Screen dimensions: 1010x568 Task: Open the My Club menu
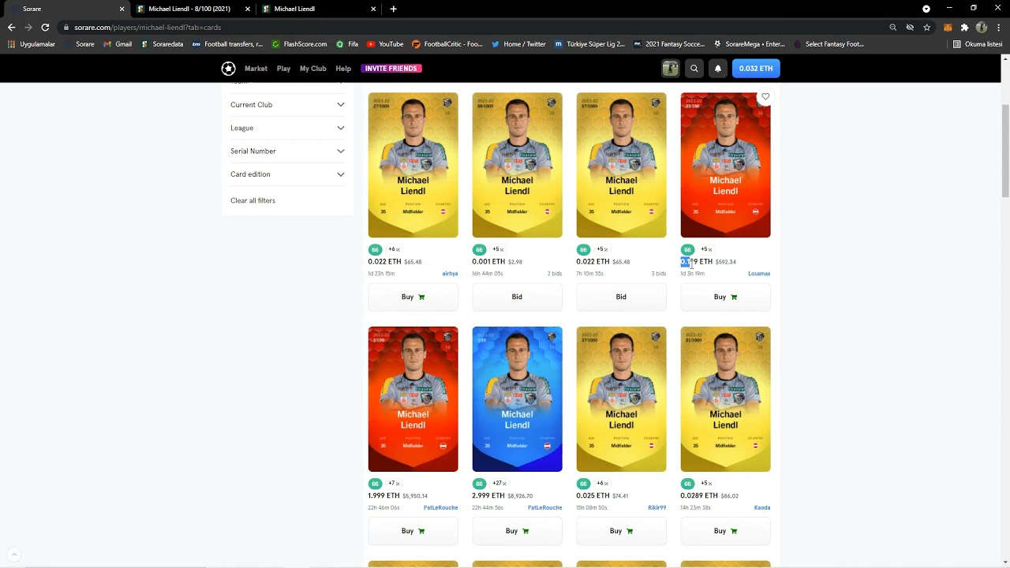click(x=312, y=69)
